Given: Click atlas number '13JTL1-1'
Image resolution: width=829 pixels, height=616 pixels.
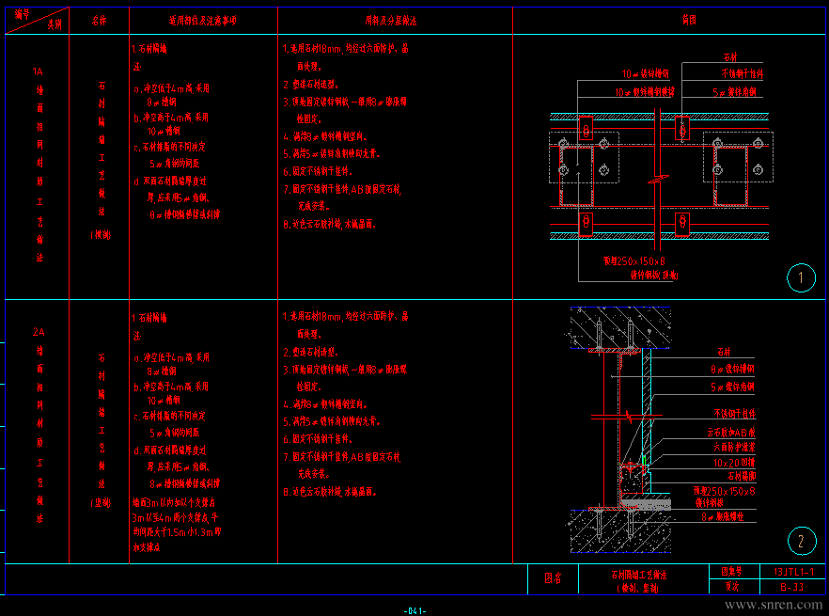Looking at the screenshot, I should (x=793, y=572).
